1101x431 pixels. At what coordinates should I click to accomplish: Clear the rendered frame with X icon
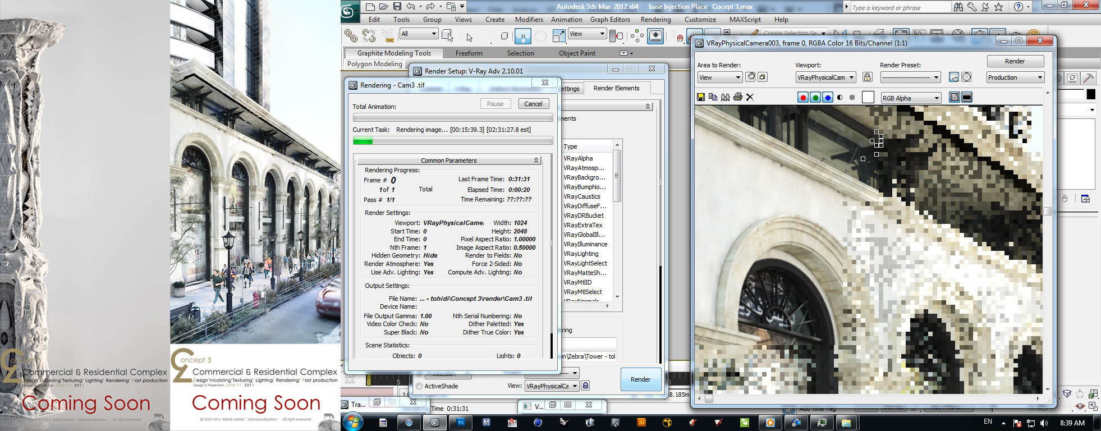(x=750, y=97)
